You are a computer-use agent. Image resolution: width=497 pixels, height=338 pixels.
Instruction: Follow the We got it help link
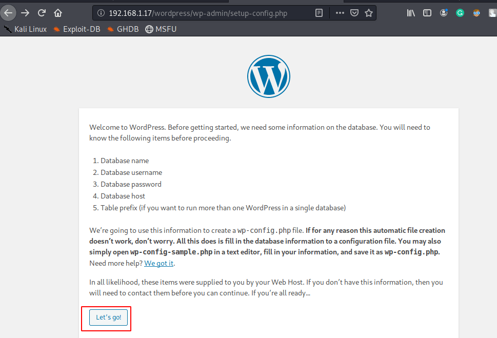[158, 263]
